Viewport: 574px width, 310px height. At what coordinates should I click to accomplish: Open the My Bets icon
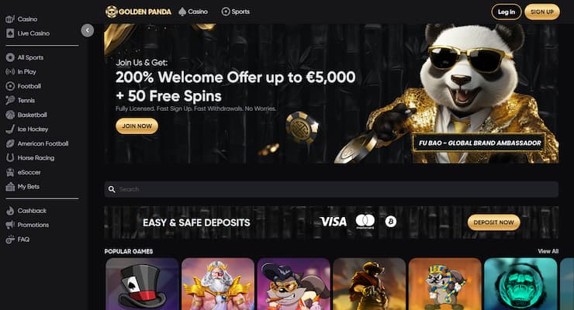(x=10, y=187)
